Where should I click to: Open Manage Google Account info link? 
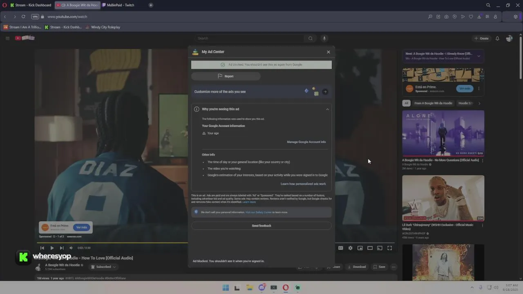click(306, 142)
